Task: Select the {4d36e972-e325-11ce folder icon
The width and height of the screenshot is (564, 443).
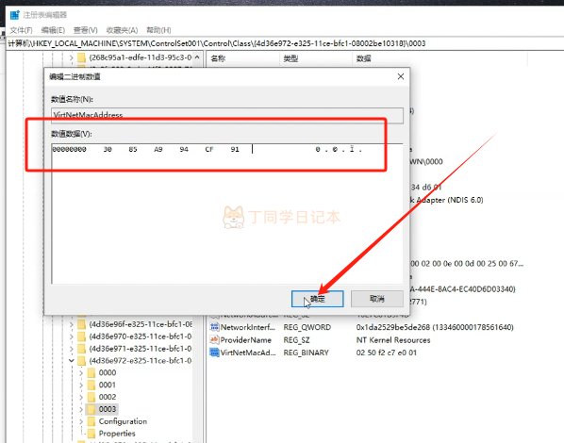Action: click(x=82, y=361)
